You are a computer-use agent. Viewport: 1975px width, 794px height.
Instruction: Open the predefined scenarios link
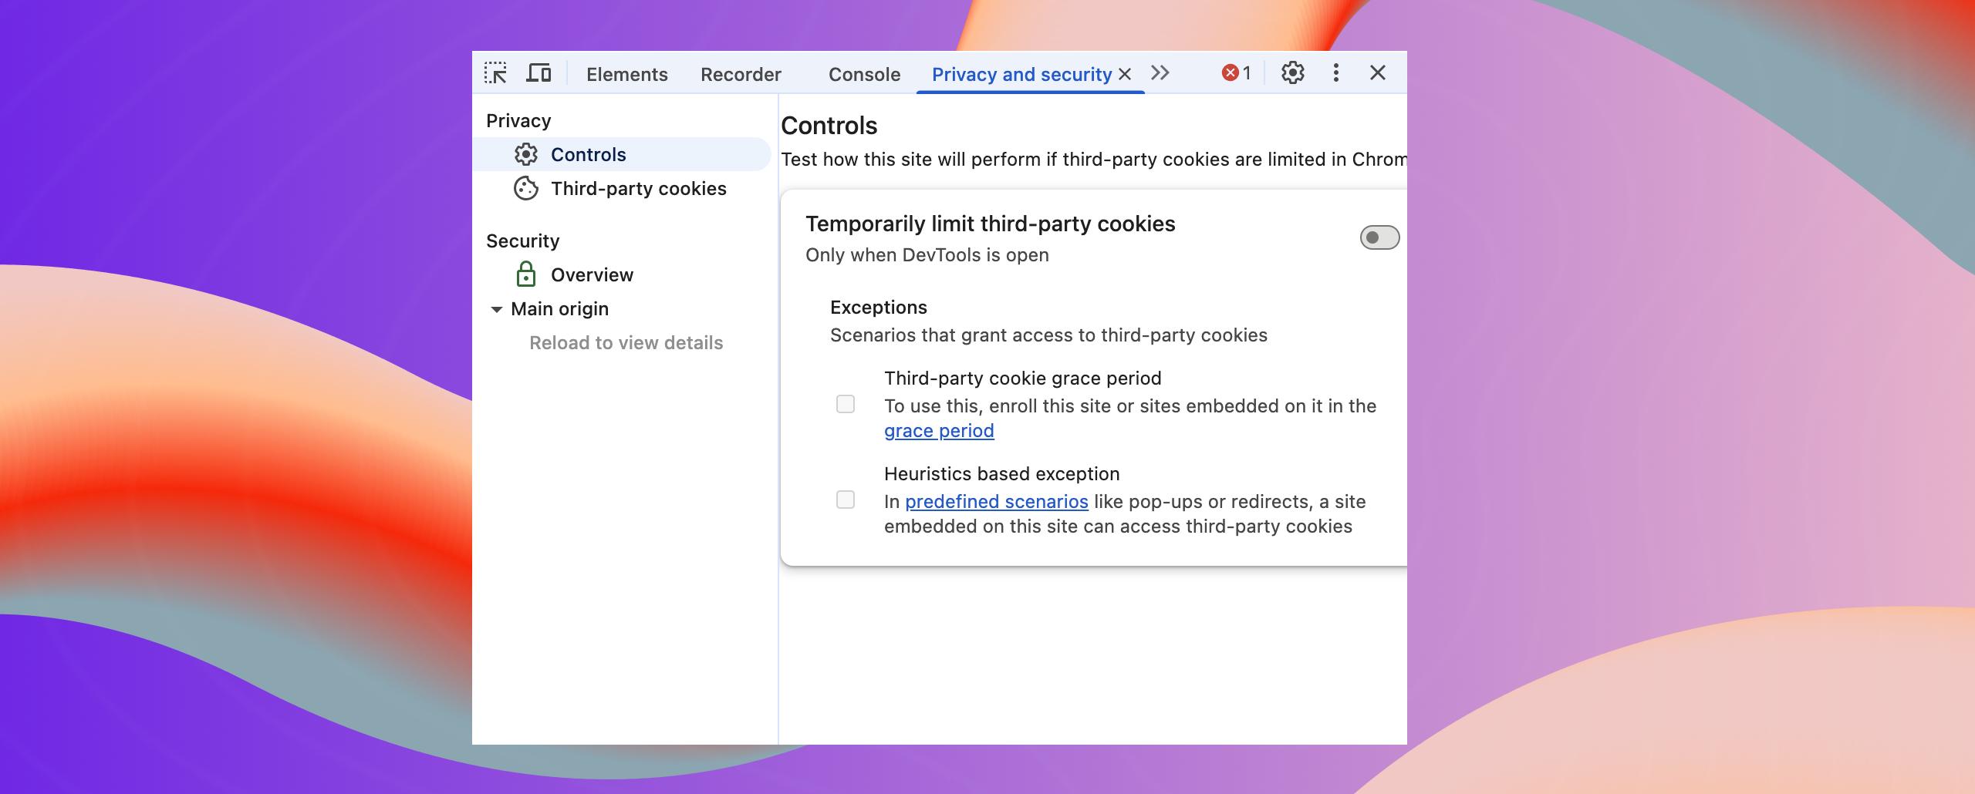pos(996,502)
